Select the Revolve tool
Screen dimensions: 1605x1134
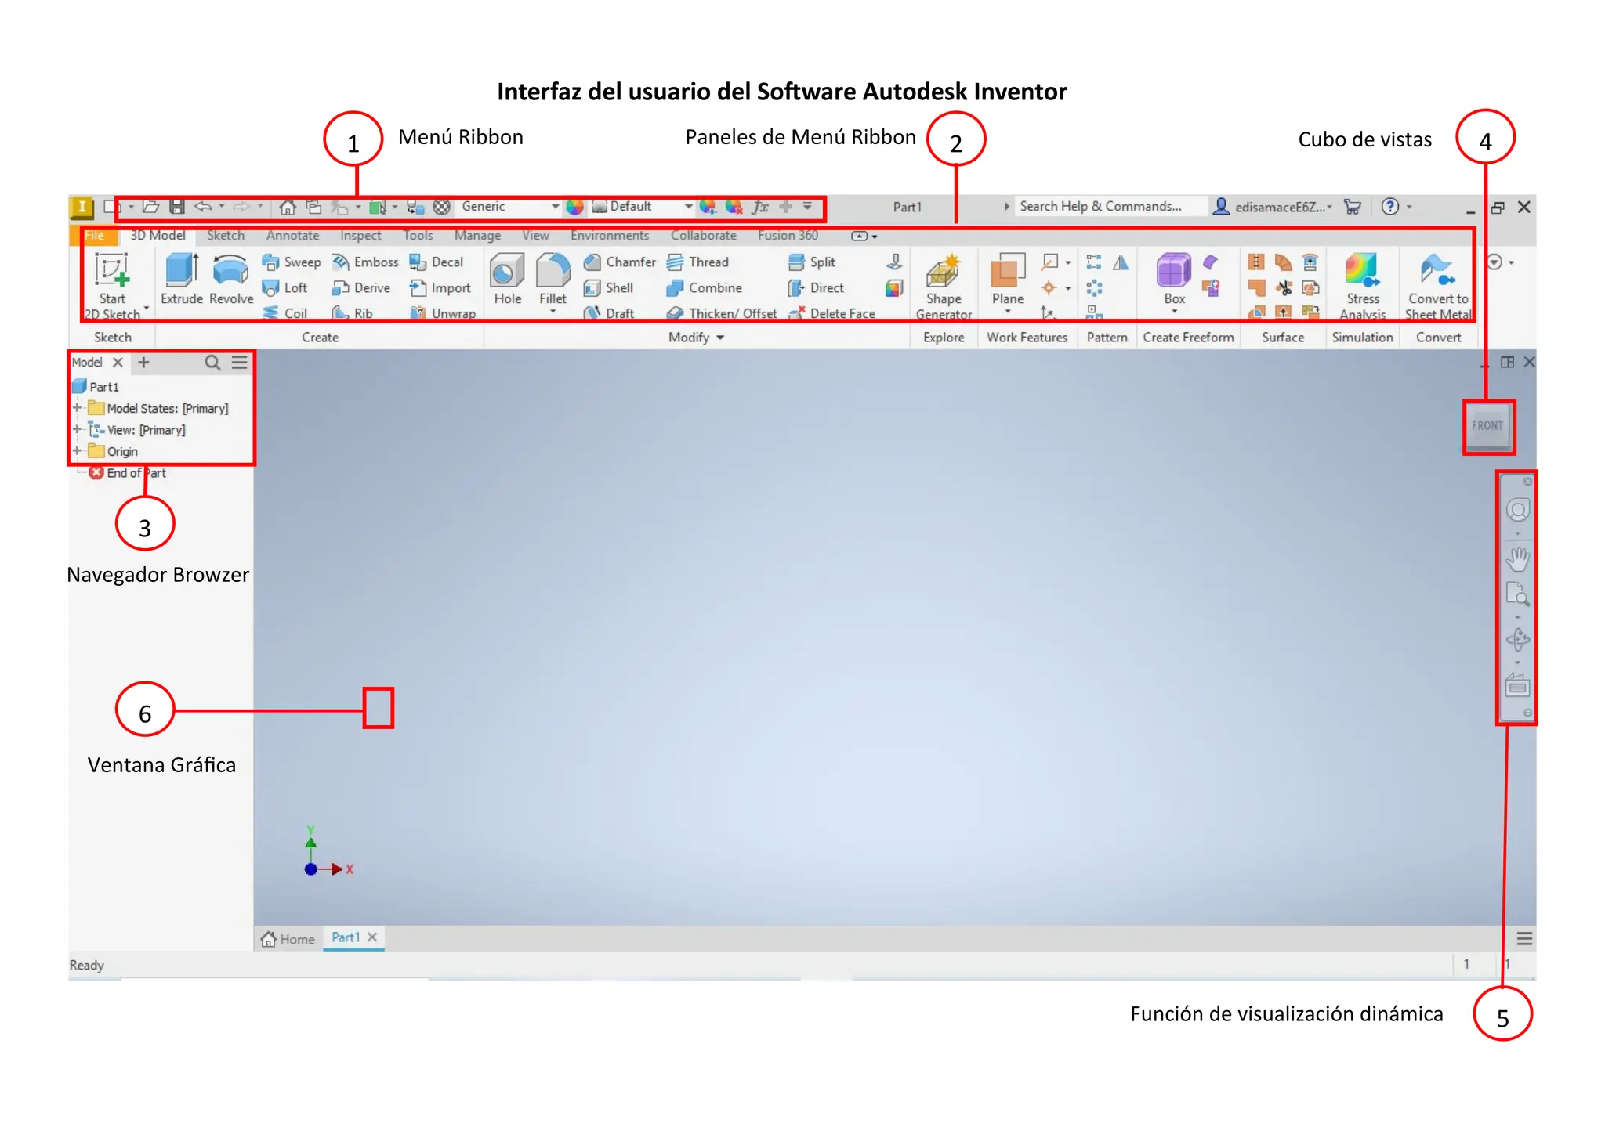click(x=231, y=279)
